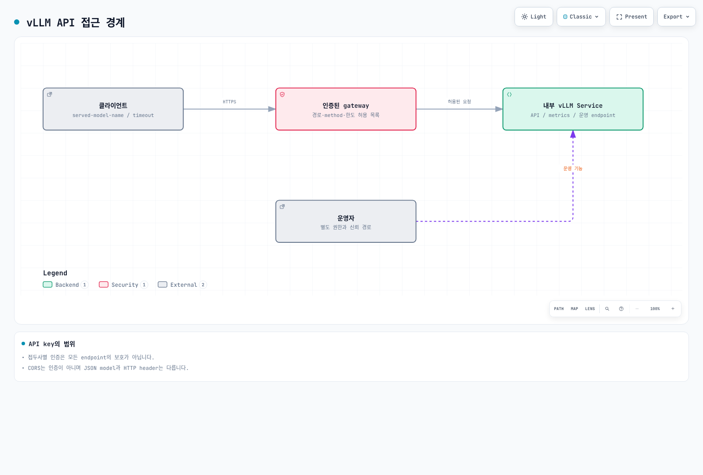Select the 내부 vLLM Service node
The height and width of the screenshot is (475, 703).
pos(573,109)
